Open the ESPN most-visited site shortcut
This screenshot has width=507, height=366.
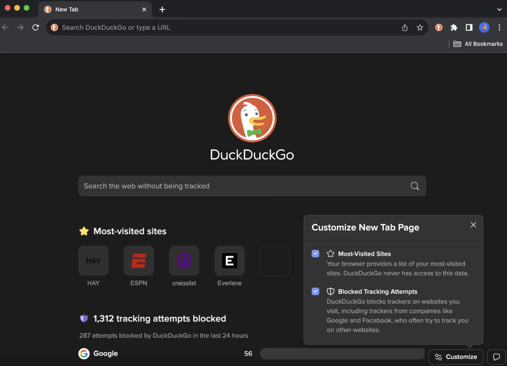pos(139,260)
